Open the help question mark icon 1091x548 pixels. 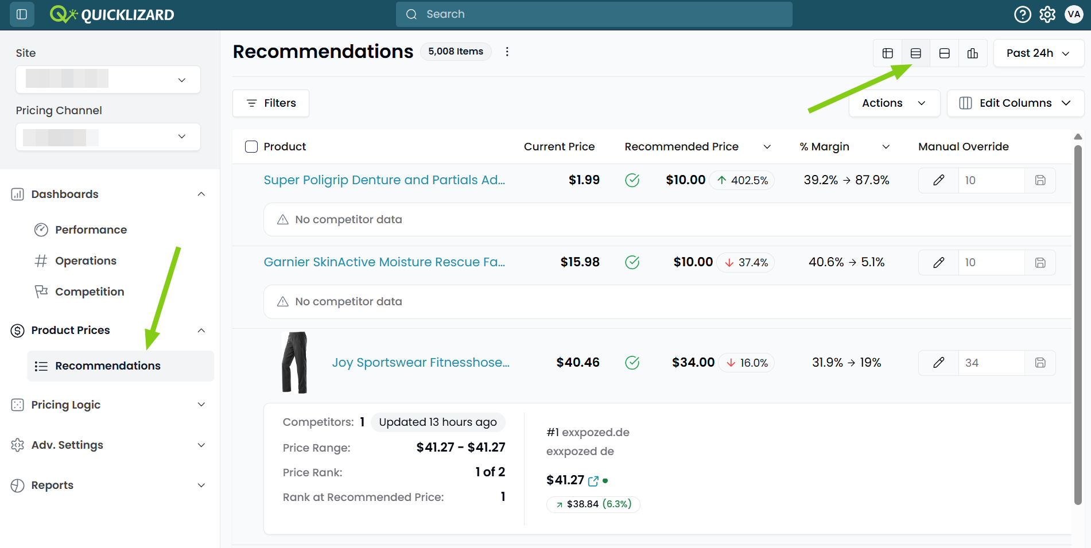point(1022,14)
